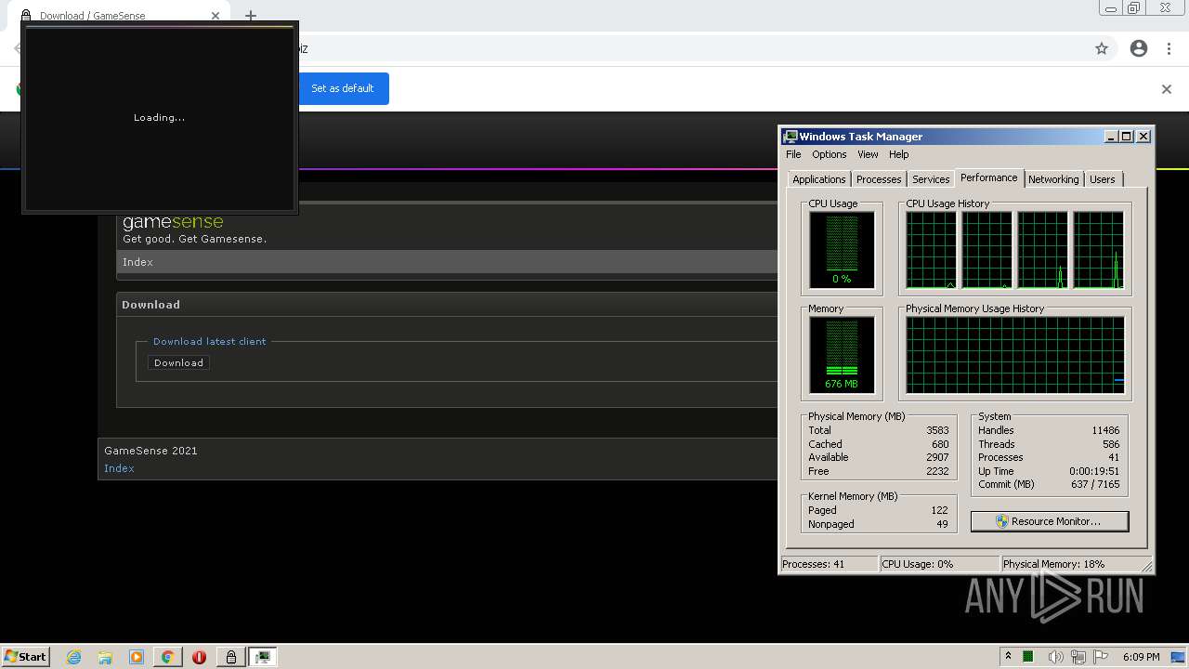Switch to the Networking tab
Screen dimensions: 1189x669
tap(1053, 179)
